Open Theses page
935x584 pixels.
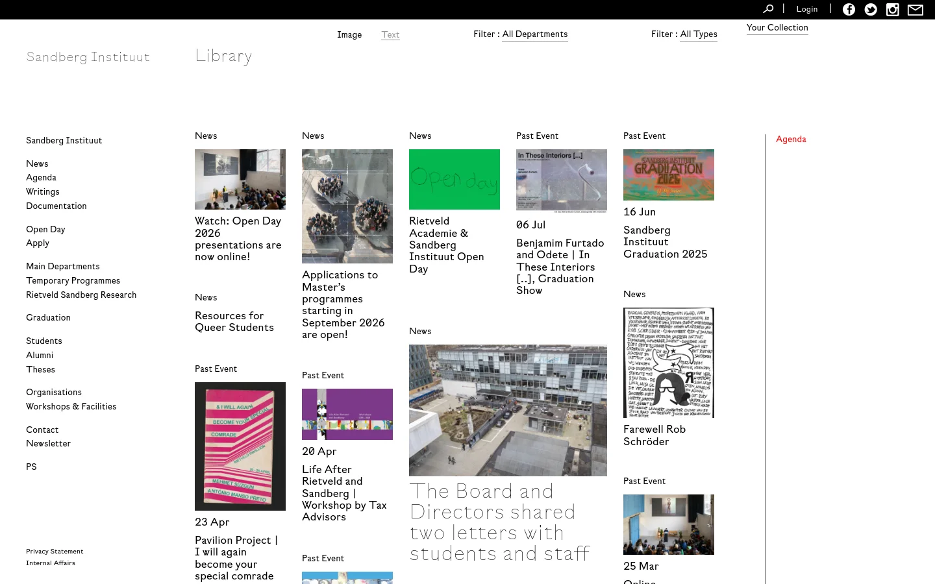tap(40, 370)
